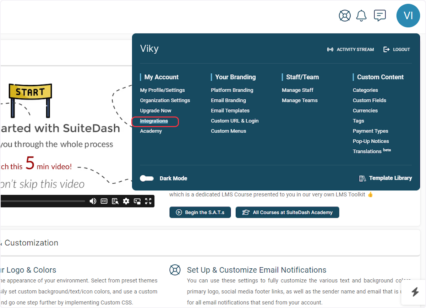Click the START sign illustration

pyautogui.click(x=30, y=101)
